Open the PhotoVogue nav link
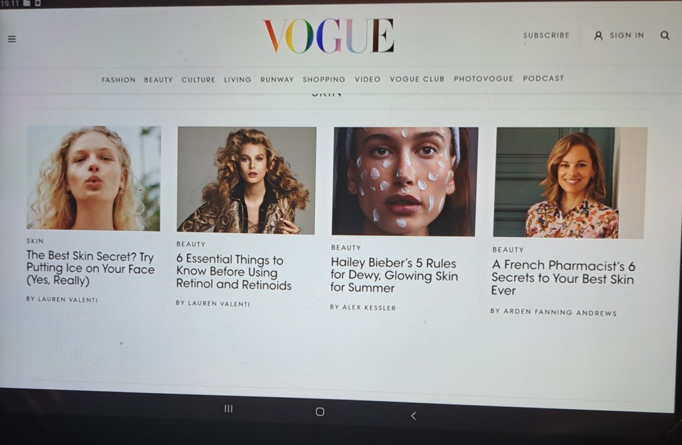This screenshot has height=445, width=682. coord(484,79)
